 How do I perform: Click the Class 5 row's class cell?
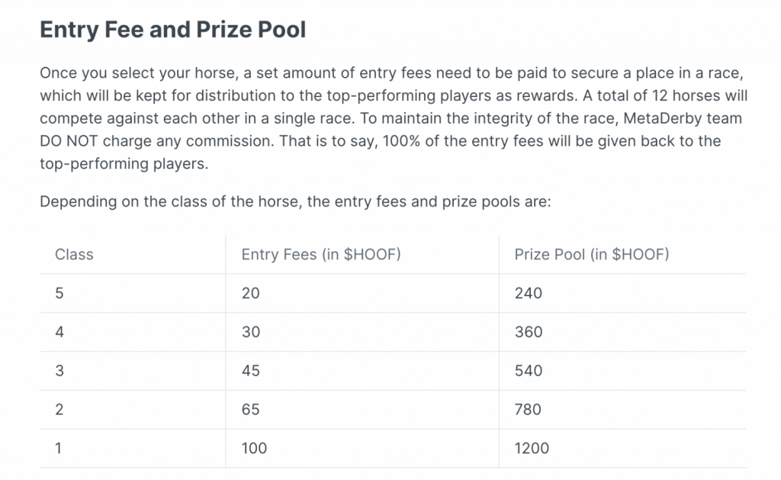pyautogui.click(x=59, y=293)
